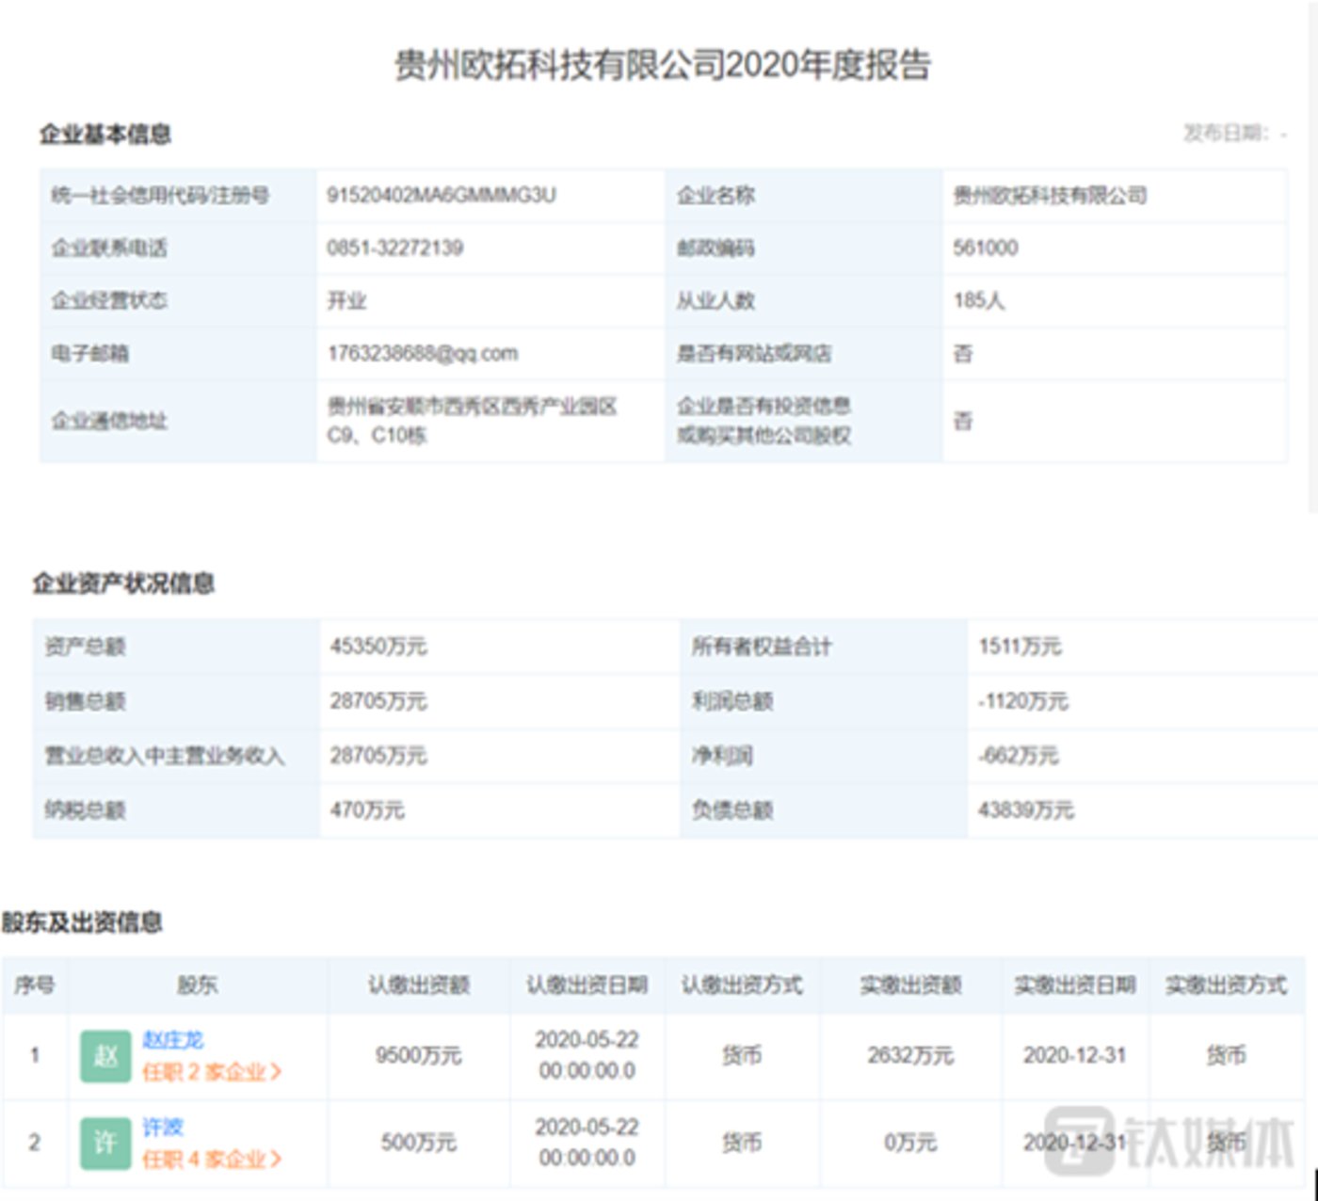1318x1201 pixels.
Task: Click the 电子邮箱 label
Action: coord(89,353)
